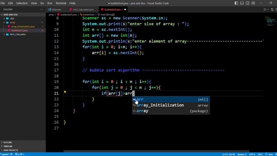The width and height of the screenshot is (277, 156).
Task: Toggle primary side bar layout icon
Action: pos(236,3)
